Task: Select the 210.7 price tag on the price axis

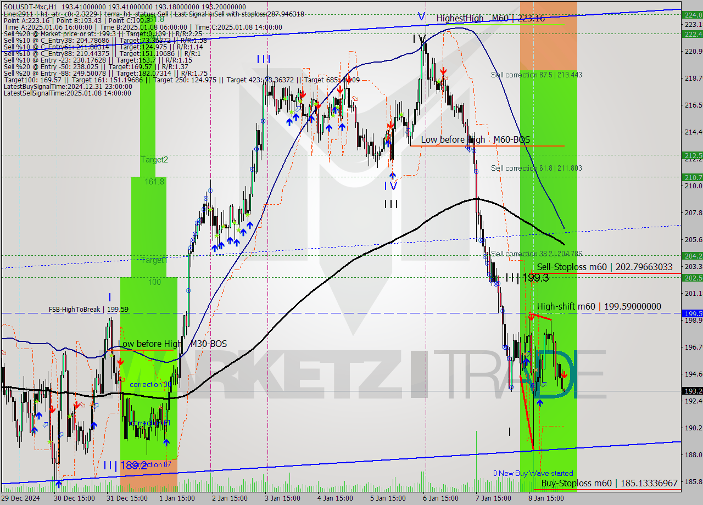Action: click(x=692, y=177)
